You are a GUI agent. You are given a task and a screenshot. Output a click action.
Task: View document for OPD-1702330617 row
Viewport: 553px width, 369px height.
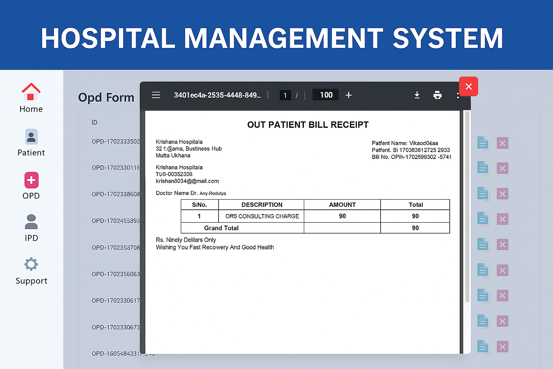[483, 295]
